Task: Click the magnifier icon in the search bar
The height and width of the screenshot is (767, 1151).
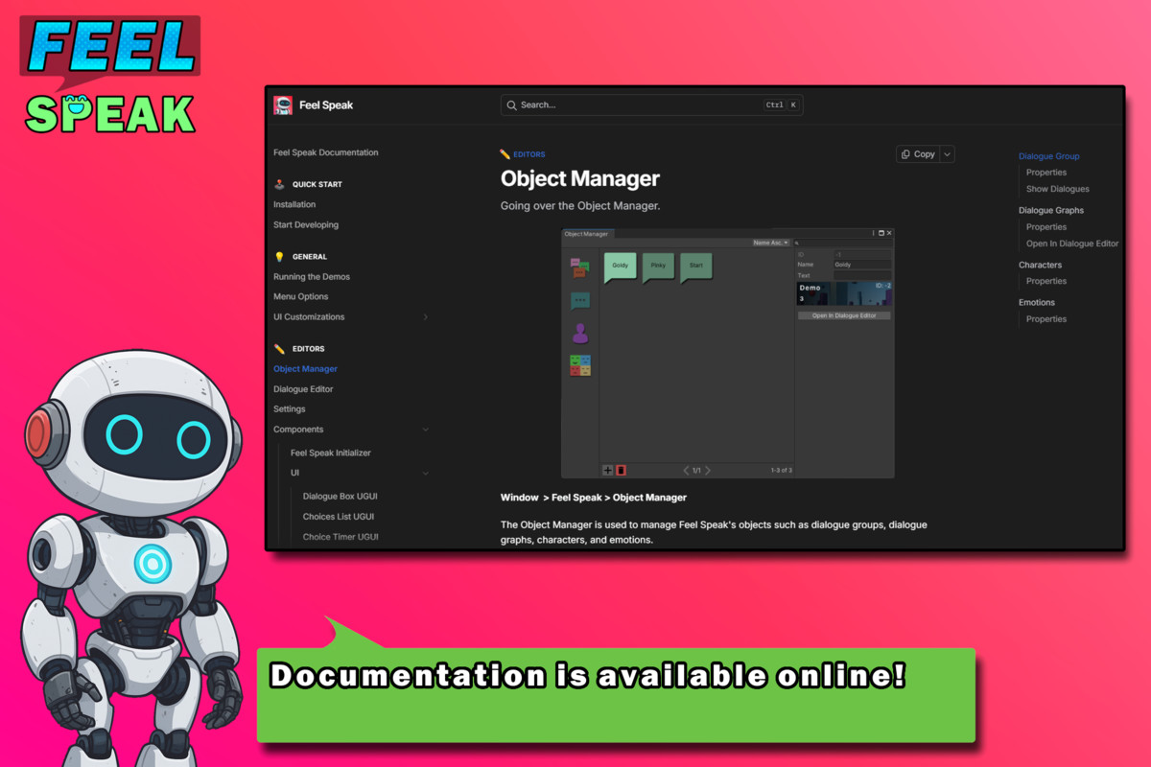Action: click(511, 105)
